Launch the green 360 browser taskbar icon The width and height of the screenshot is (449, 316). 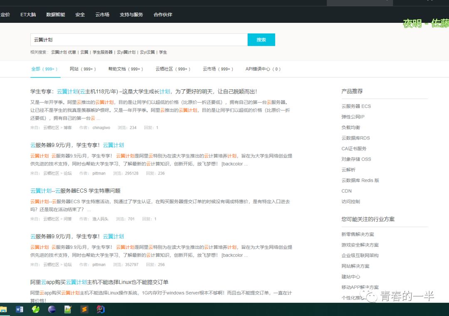[x=36, y=309]
